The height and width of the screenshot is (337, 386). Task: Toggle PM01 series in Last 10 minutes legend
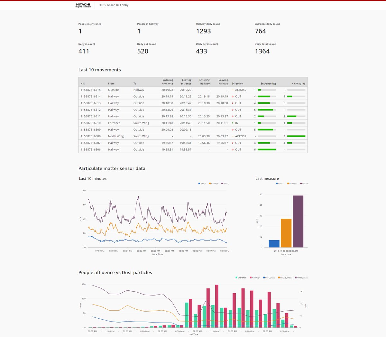tap(202, 184)
